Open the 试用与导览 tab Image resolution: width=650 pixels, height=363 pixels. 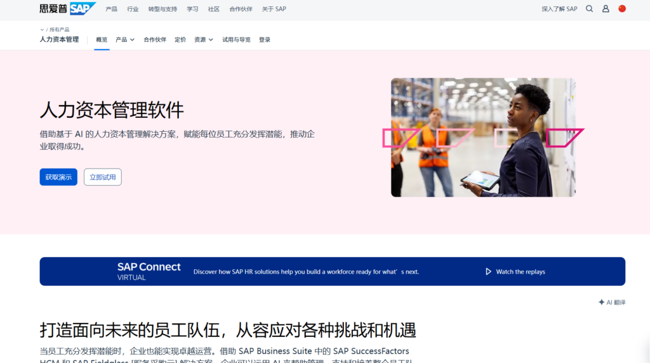(x=236, y=40)
